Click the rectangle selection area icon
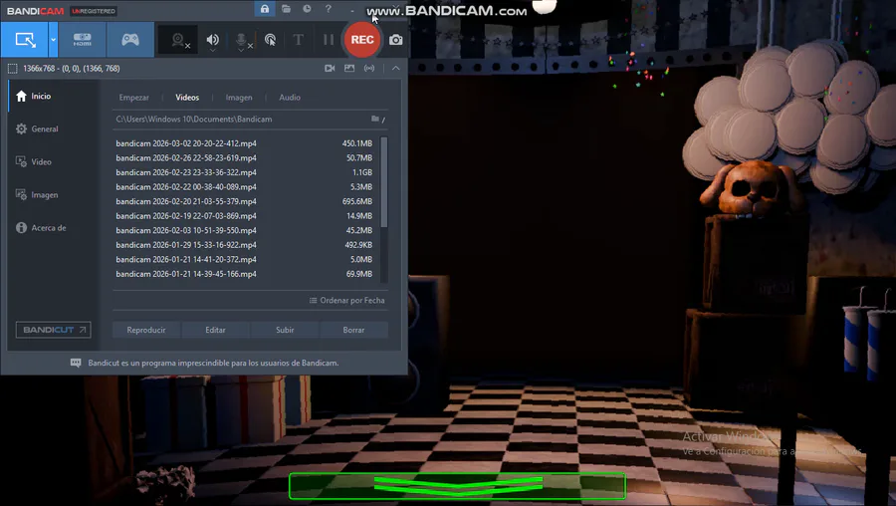The height and width of the screenshot is (506, 896). coord(12,69)
